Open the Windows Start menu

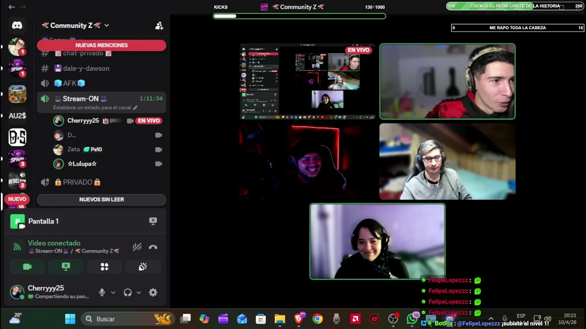coord(70,319)
